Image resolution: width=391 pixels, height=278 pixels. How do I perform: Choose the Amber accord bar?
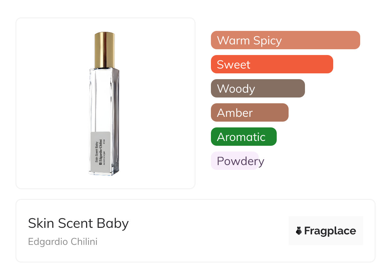point(249,113)
